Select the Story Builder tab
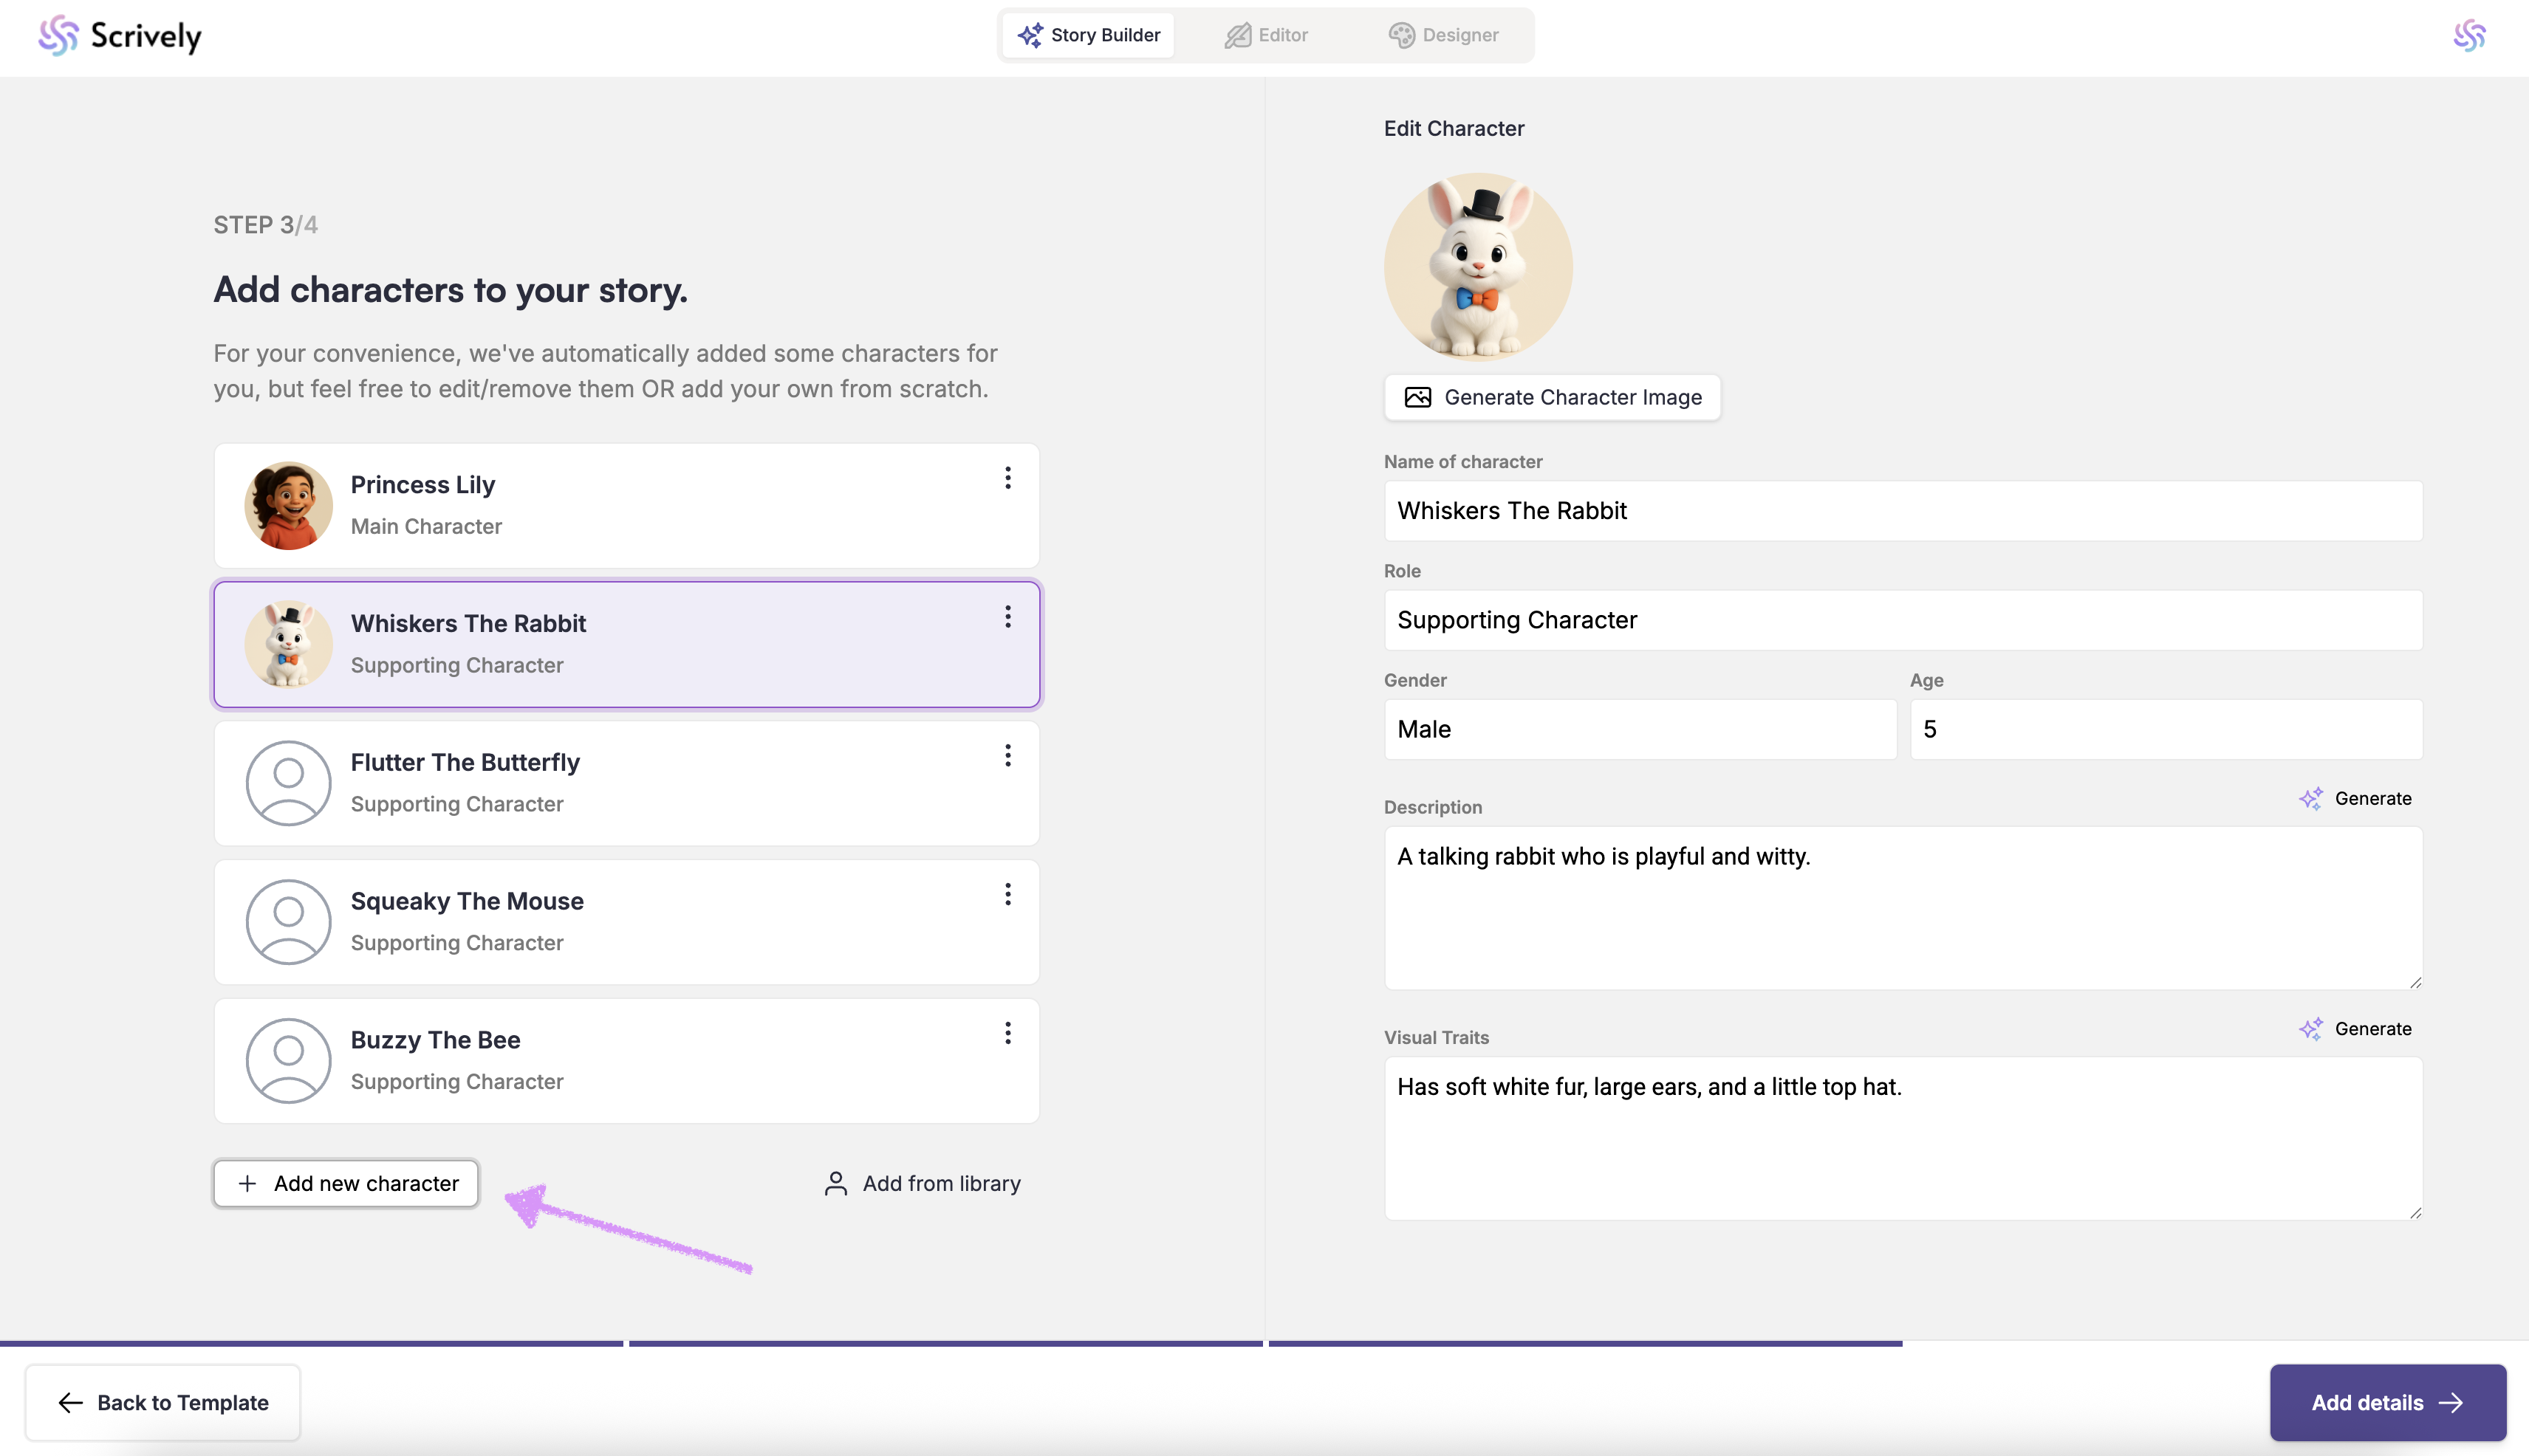 pos(1089,36)
